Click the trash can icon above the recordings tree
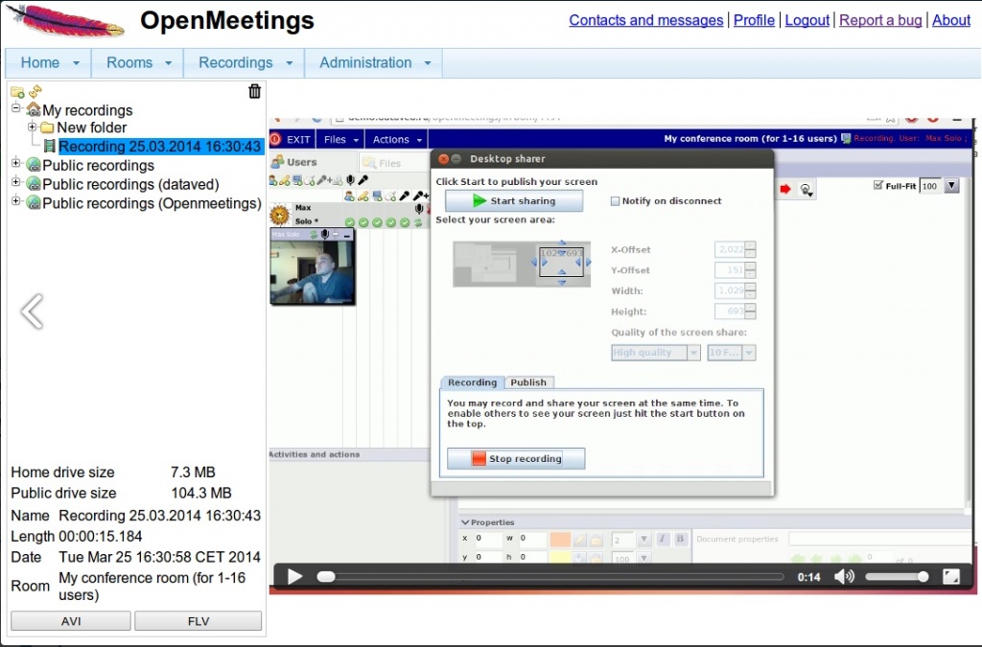 click(254, 91)
